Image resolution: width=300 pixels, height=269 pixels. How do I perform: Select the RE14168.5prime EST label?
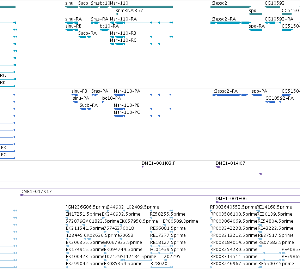[274, 207]
